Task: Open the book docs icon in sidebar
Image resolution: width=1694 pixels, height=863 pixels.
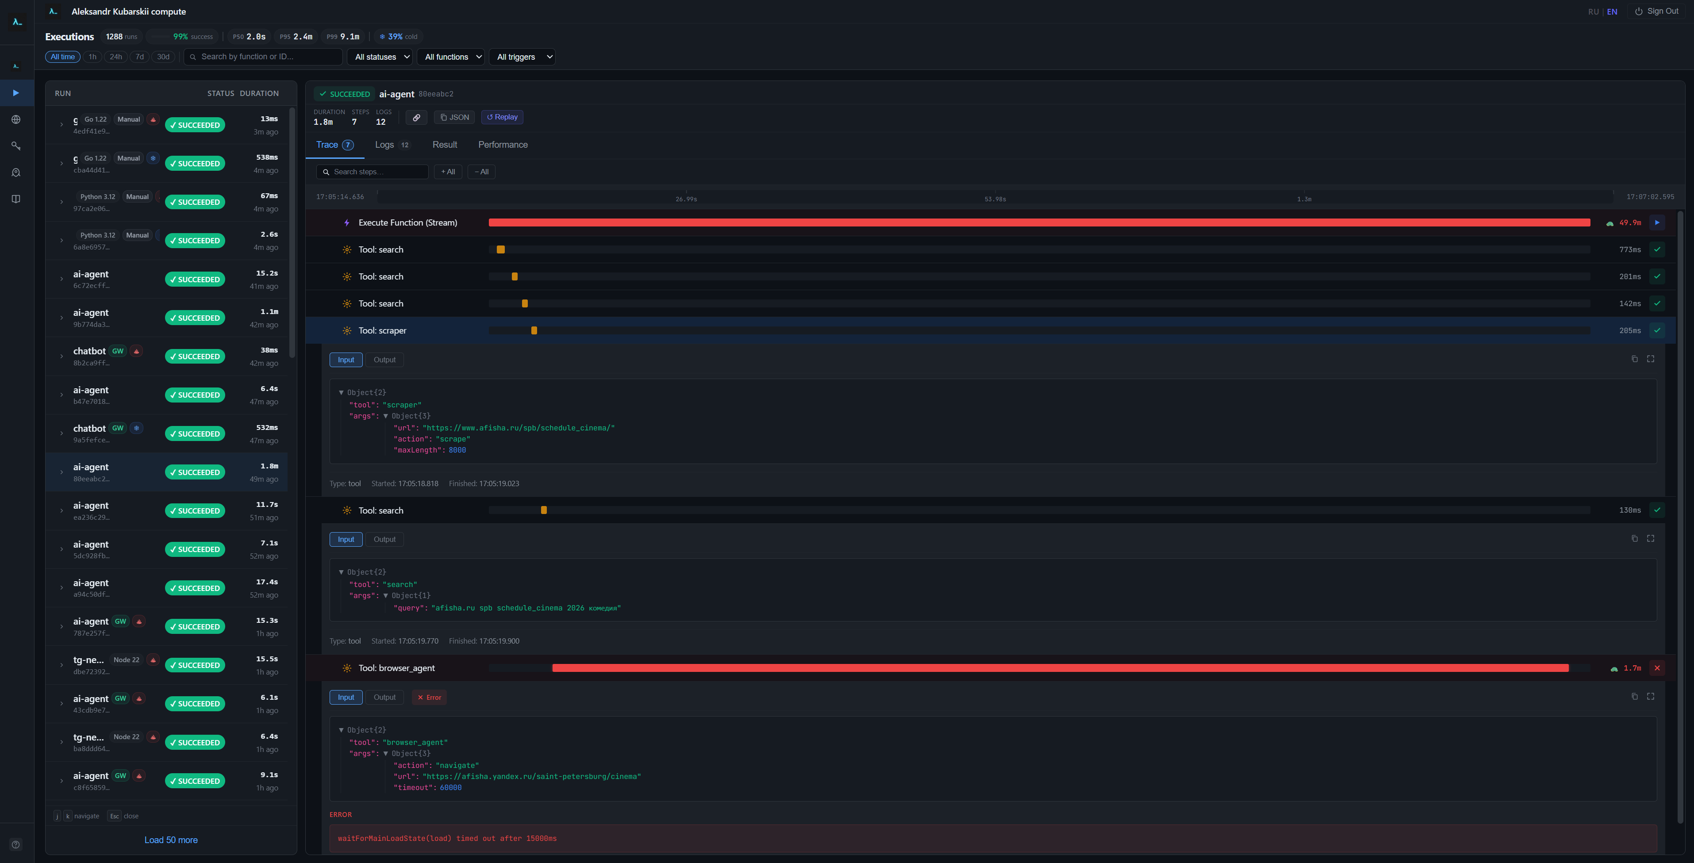Action: tap(16, 199)
